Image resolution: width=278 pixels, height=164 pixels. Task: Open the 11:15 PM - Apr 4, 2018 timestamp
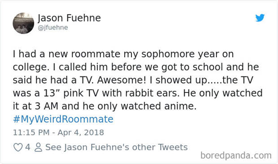tap(58, 133)
